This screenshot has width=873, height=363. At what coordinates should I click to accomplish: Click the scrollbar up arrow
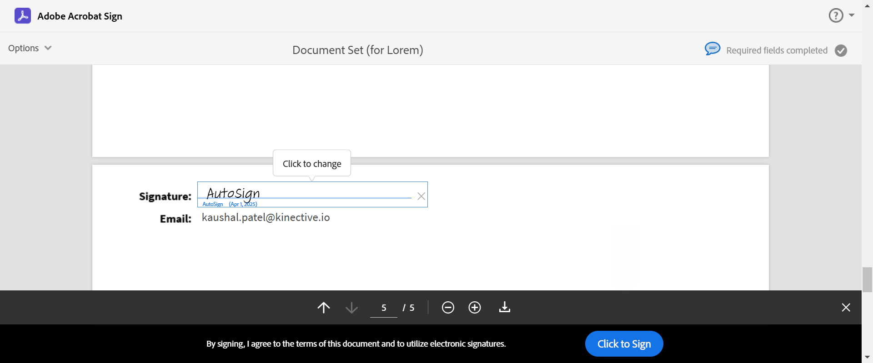click(867, 5)
